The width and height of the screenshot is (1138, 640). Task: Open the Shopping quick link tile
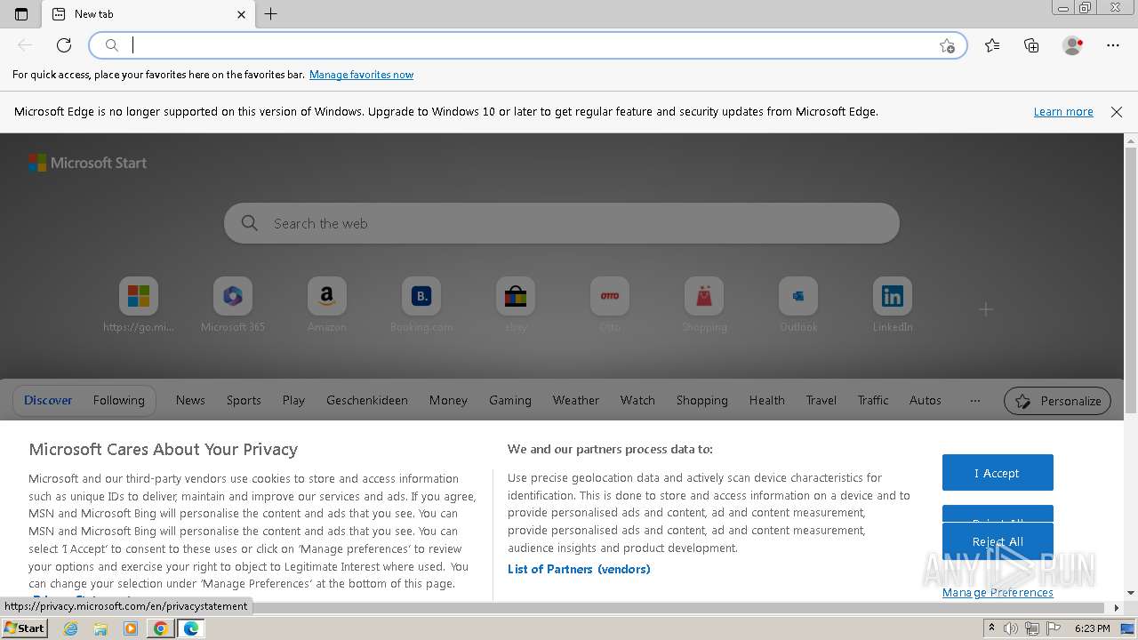point(704,305)
